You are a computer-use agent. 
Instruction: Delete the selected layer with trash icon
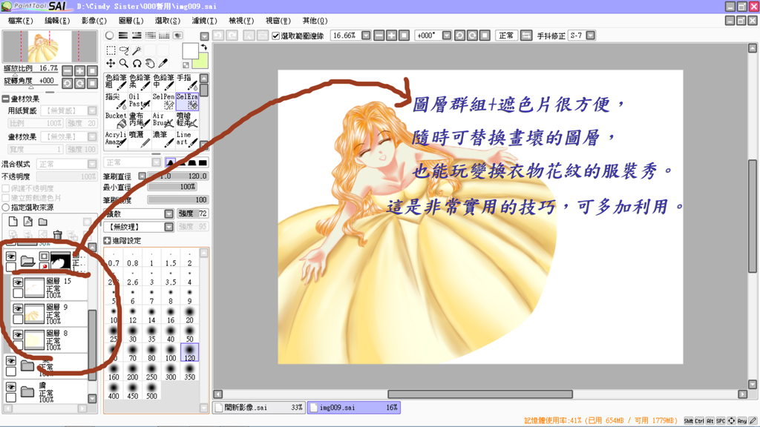coord(58,235)
